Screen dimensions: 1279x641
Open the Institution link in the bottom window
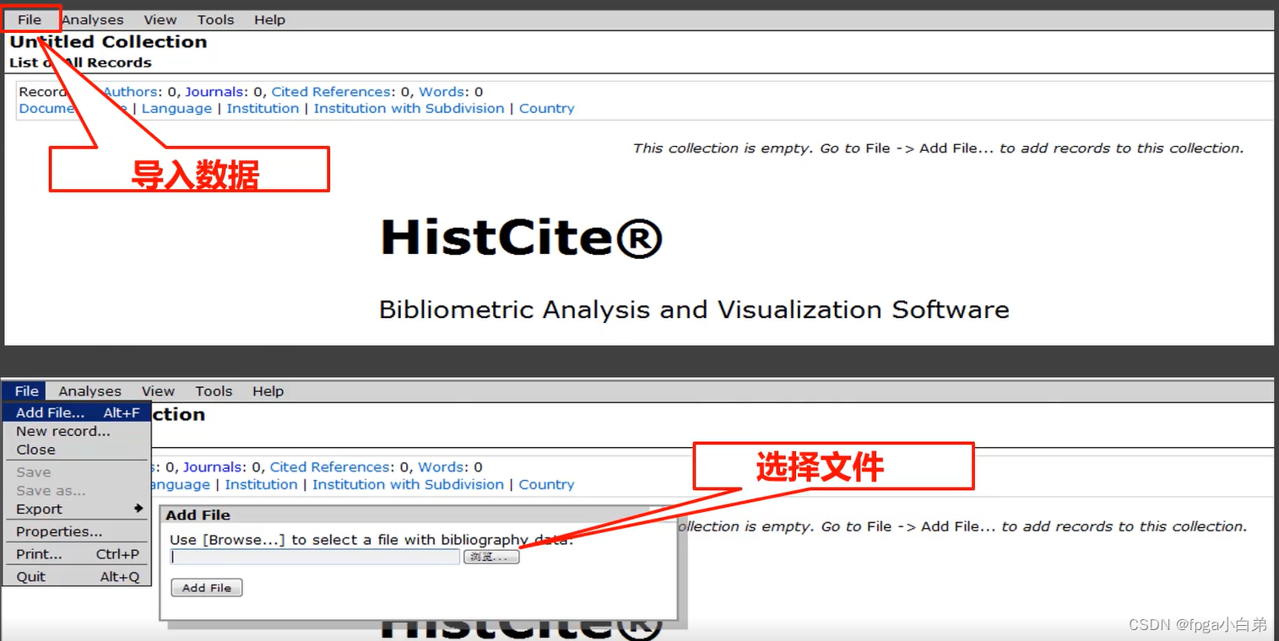261,485
